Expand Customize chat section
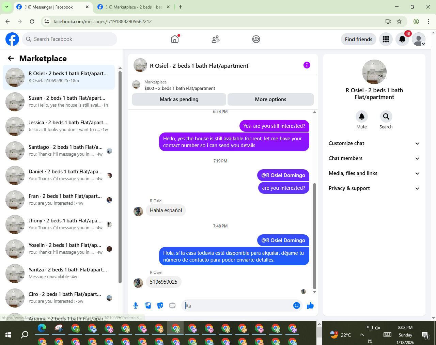436x345 pixels. tap(374, 143)
